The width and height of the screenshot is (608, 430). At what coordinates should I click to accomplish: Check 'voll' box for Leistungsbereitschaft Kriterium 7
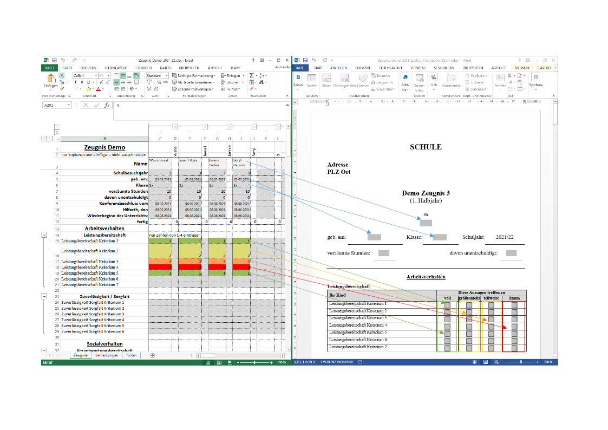point(447,348)
